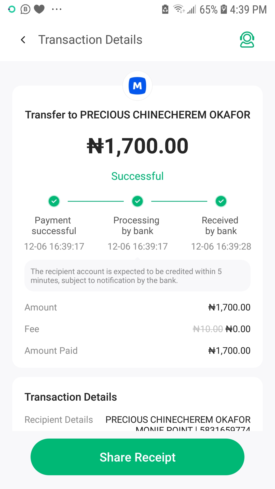Tap the Recipient Details row

pyautogui.click(x=137, y=420)
